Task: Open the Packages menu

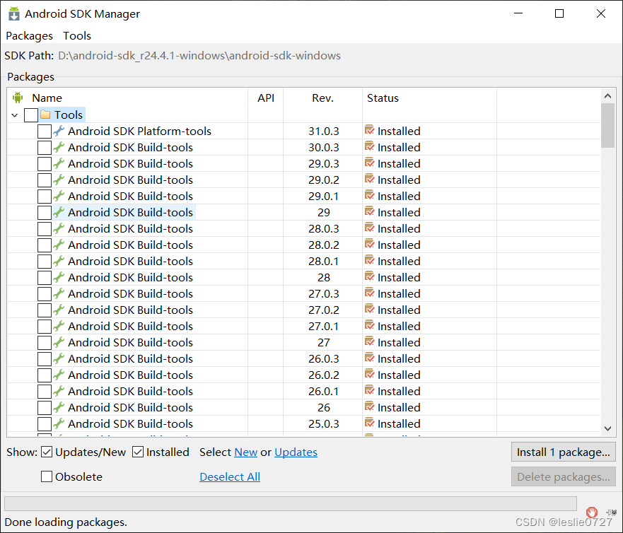Action: [30, 36]
